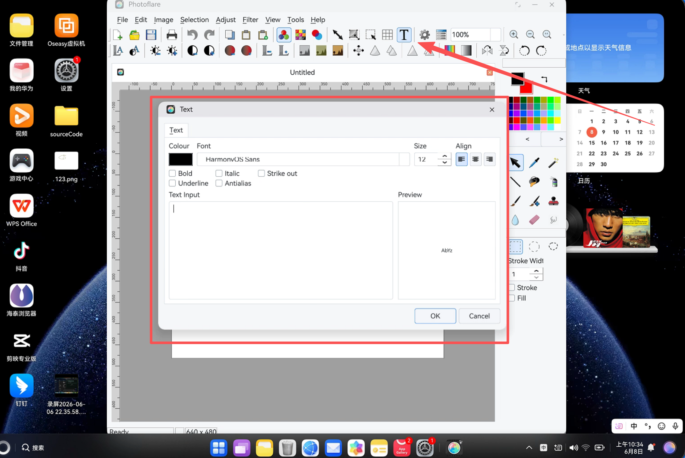Open the HarmonyOS Sans font dropdown
This screenshot has width=685, height=458.
(x=303, y=159)
